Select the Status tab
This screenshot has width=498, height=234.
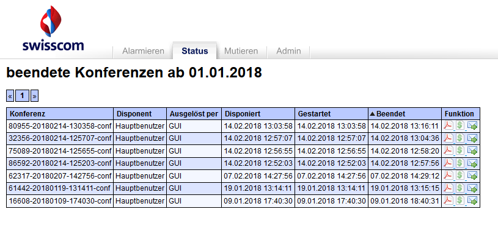(195, 51)
